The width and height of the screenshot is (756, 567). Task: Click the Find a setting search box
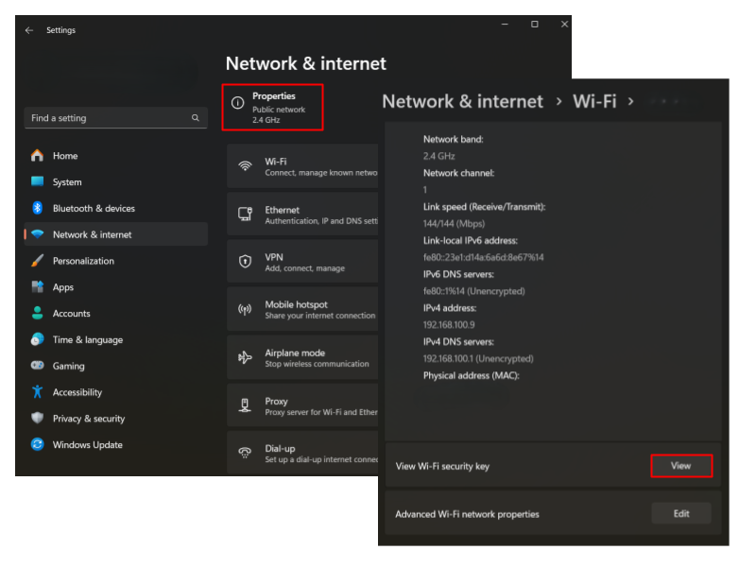click(109, 118)
